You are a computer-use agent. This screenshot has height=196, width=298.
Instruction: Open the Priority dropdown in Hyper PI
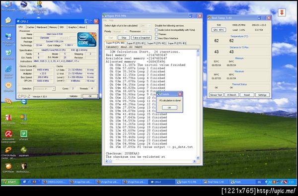point(120,31)
